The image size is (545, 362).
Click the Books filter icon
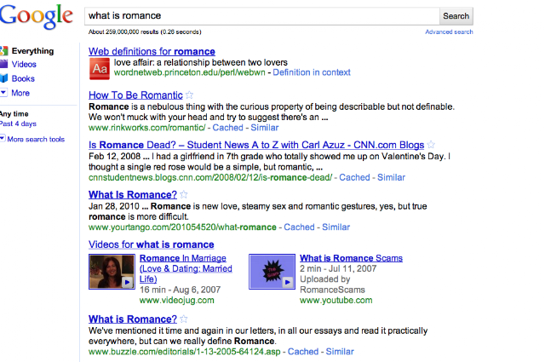click(4, 78)
